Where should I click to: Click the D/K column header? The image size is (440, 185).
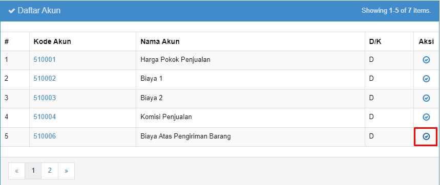(x=375, y=42)
